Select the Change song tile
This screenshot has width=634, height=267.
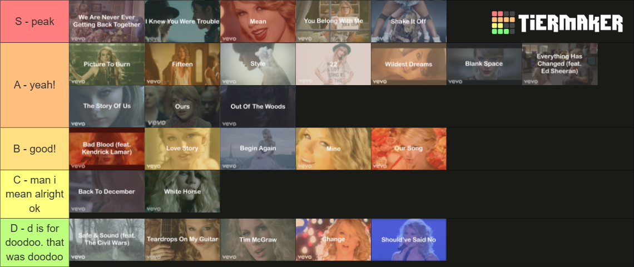(x=333, y=240)
